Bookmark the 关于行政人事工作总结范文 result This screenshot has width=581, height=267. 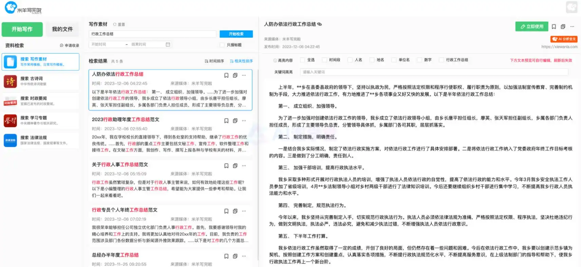pos(226,166)
